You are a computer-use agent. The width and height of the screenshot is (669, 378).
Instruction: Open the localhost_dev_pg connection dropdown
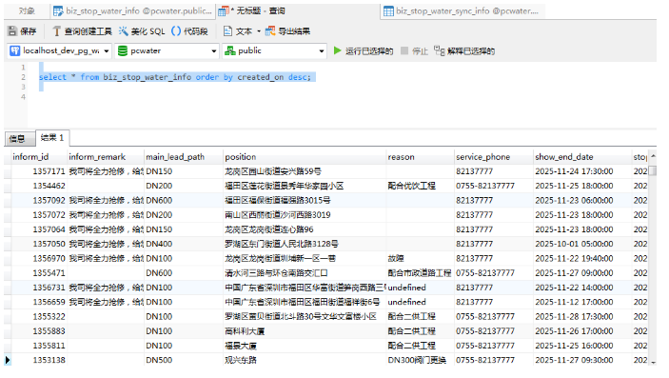click(107, 51)
